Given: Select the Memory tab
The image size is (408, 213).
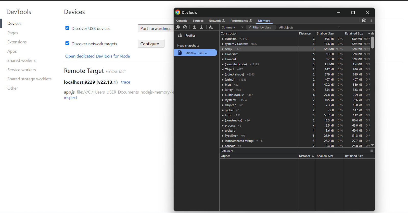Looking at the screenshot, I should [264, 21].
